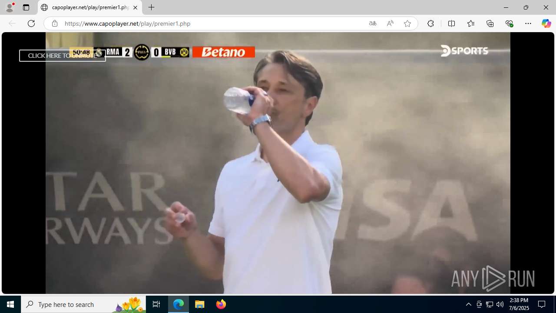
Task: Open the Copilot sidebar icon
Action: tap(546, 23)
